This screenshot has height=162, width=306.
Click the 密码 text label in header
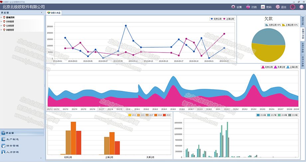coord(269,7)
